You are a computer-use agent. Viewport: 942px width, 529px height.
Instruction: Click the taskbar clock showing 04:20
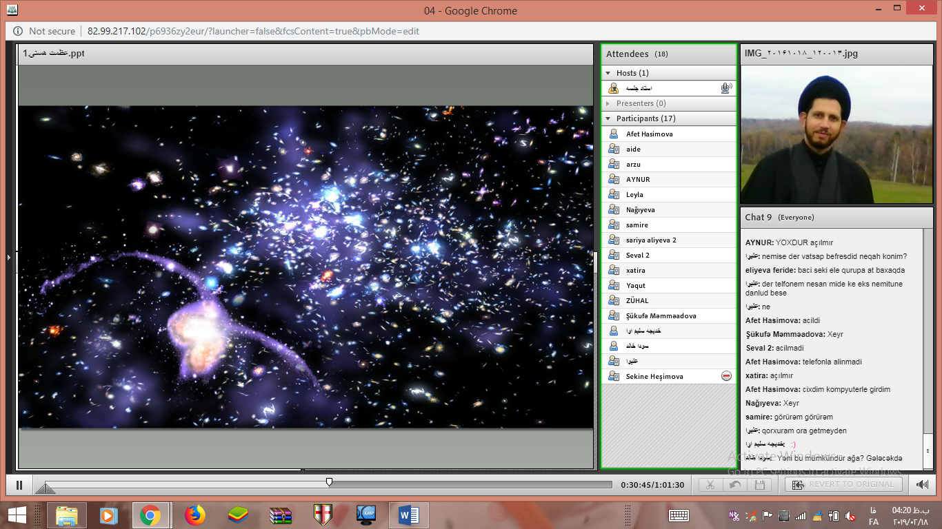pos(911,515)
